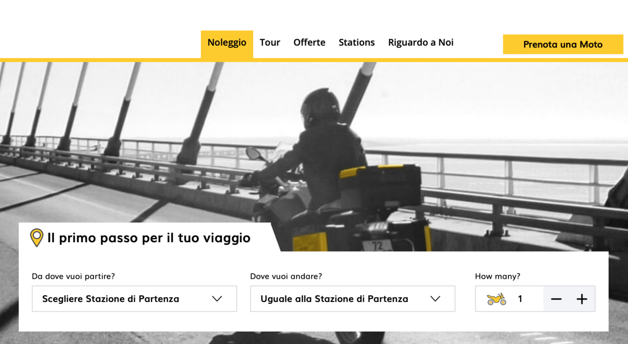The image size is (628, 344).
Task: Expand the departure station chevron arrow
Action: coord(217,299)
